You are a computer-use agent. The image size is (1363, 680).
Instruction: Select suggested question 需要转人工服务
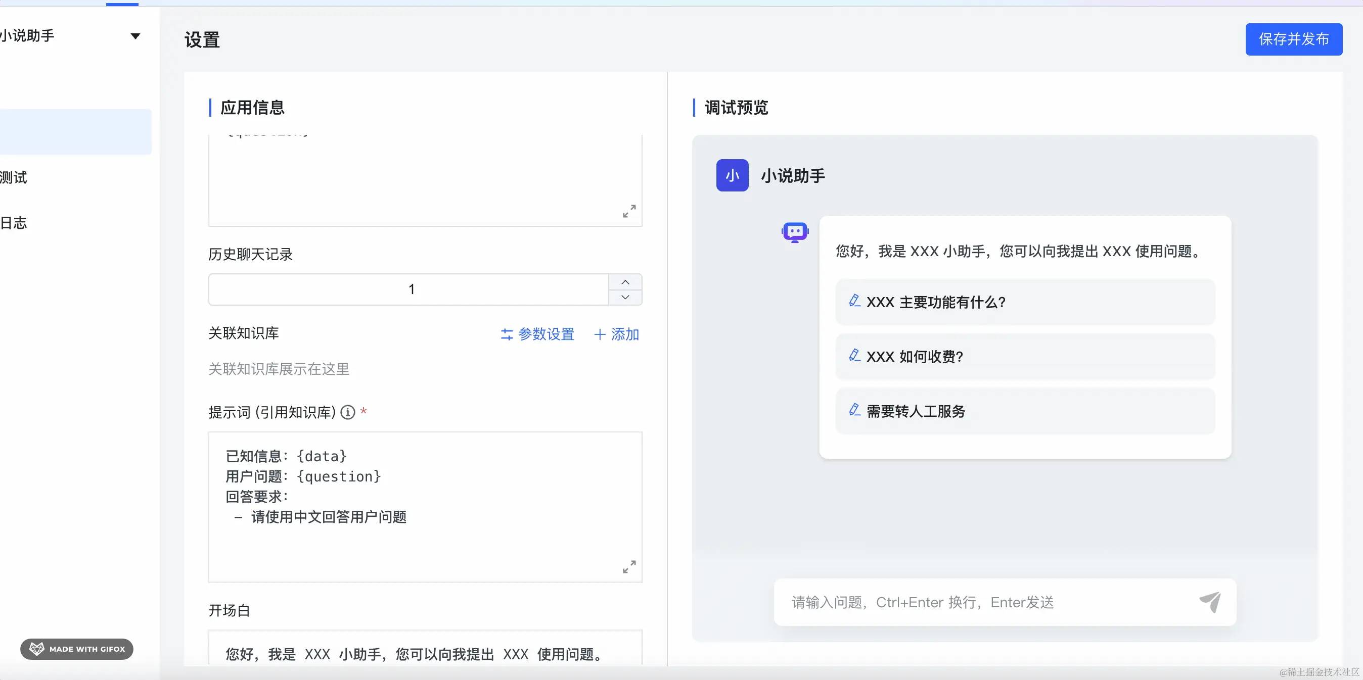point(1025,411)
